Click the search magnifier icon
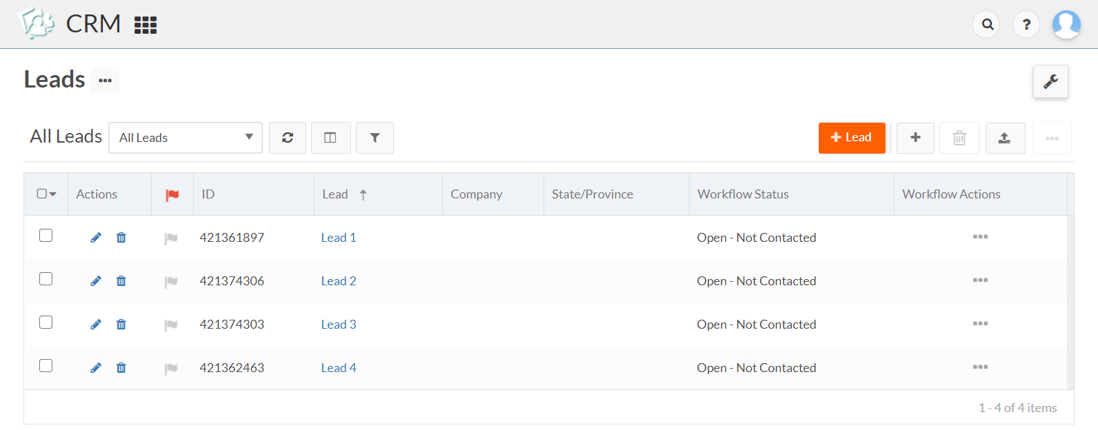This screenshot has height=430, width=1098. point(987,25)
